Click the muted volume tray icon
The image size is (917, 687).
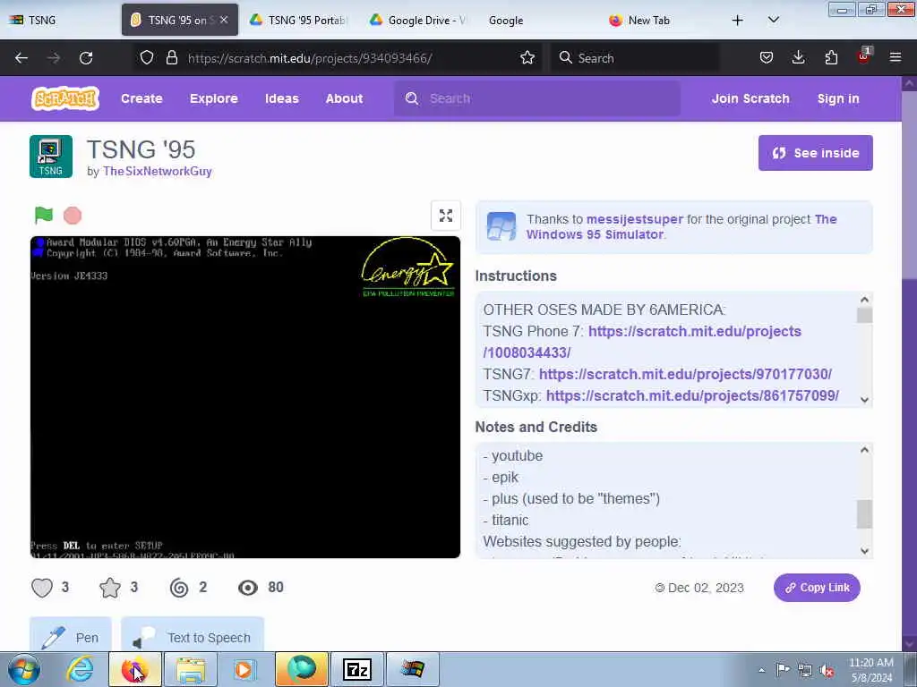tap(827, 670)
